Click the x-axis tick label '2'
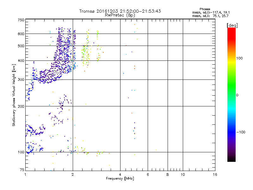The width and height of the screenshot is (253, 190). coord(73,174)
